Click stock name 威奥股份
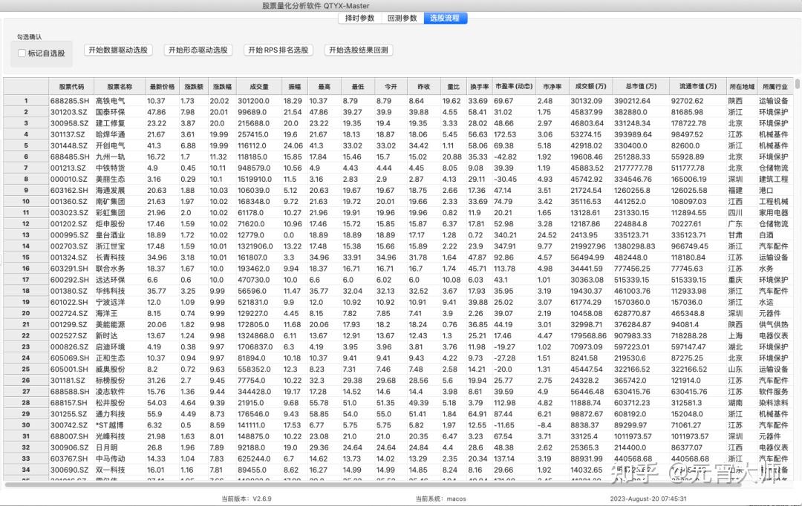Image resolution: width=802 pixels, height=506 pixels. [x=111, y=369]
